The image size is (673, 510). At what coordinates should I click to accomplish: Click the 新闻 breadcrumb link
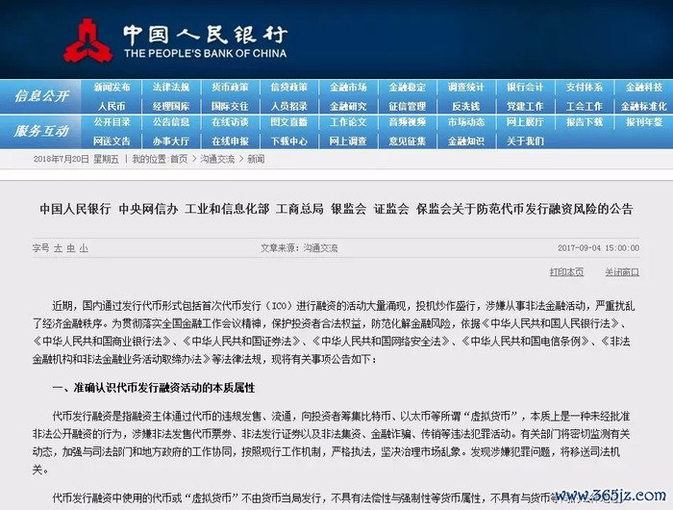click(x=256, y=160)
